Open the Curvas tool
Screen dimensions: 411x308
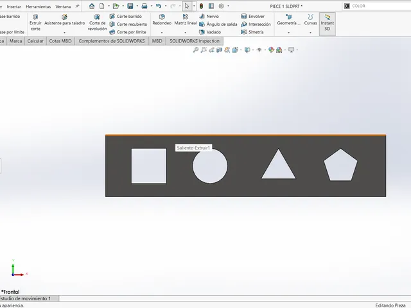pos(311,20)
